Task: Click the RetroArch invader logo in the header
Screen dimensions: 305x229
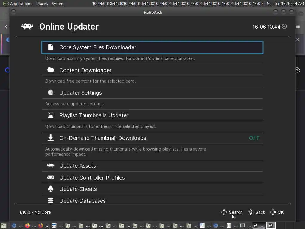Action: coord(27,26)
